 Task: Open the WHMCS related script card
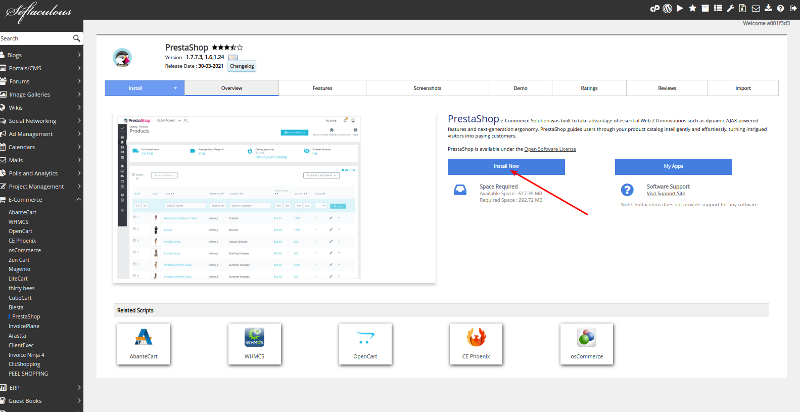pos(254,344)
